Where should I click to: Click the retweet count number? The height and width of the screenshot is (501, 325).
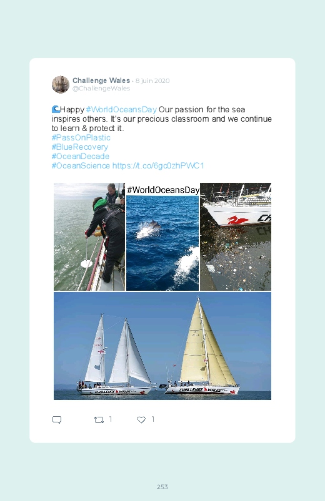point(111,419)
